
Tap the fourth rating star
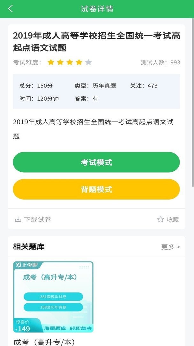click(79, 62)
